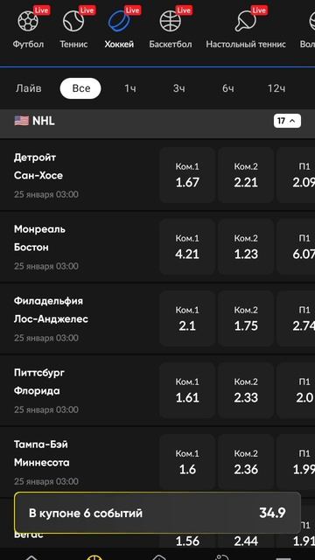The height and width of the screenshot is (560, 315).
Task: Pick Ком.1 odds 1.67 for Детройт
Action: tap(187, 175)
